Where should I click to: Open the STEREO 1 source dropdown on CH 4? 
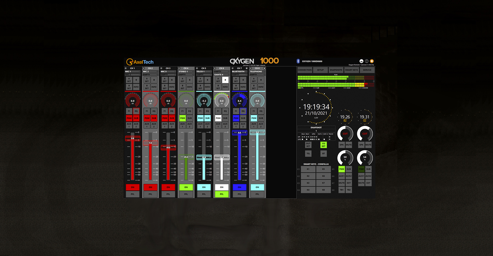186,72
